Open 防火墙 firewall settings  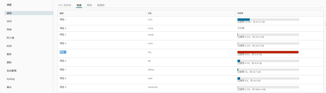[x=10, y=38]
